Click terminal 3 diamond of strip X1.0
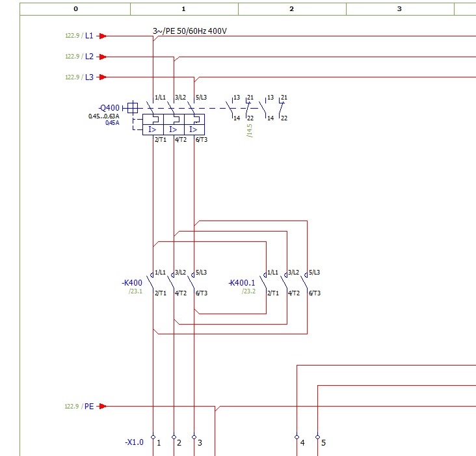476x456 pixels. [x=194, y=437]
